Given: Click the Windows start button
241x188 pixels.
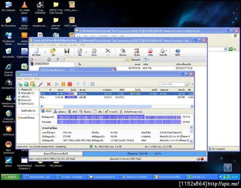Looking at the screenshot, I should click(x=10, y=177).
